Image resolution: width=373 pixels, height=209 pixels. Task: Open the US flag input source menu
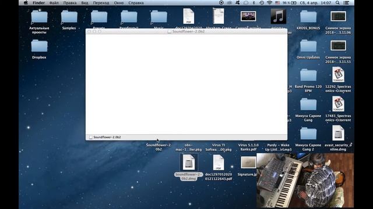tap(277, 3)
